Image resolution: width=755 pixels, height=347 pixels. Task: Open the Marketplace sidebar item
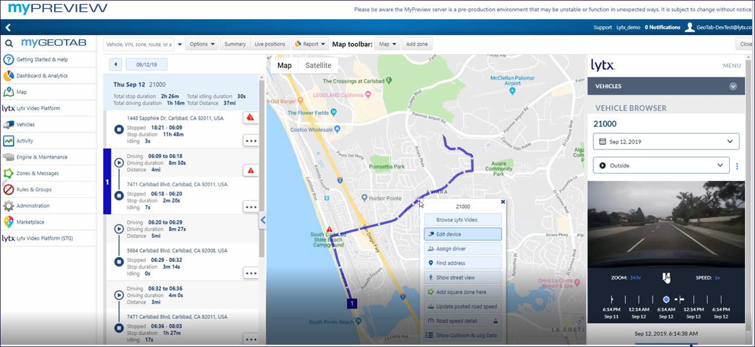30,223
